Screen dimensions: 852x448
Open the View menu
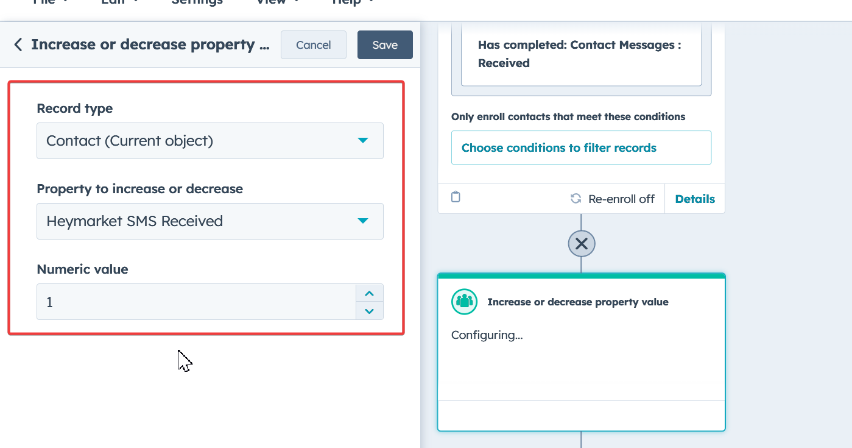click(277, 2)
